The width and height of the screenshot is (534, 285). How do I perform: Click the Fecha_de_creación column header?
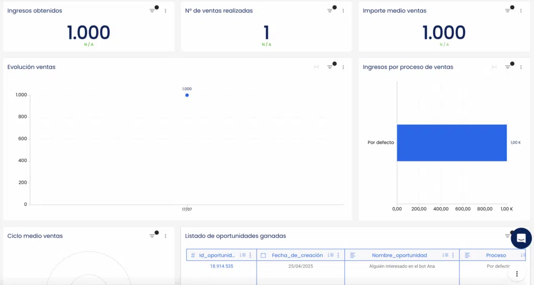pos(297,255)
